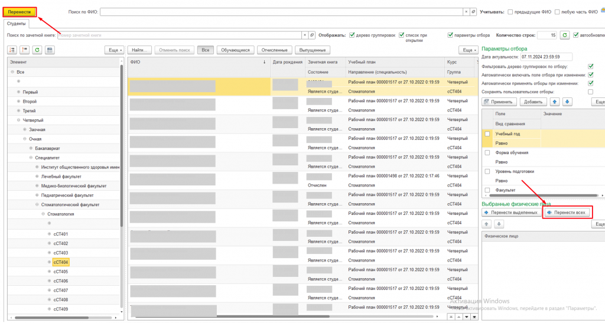
Task: Move the filter up with the blue up arrow
Action: pos(555,102)
